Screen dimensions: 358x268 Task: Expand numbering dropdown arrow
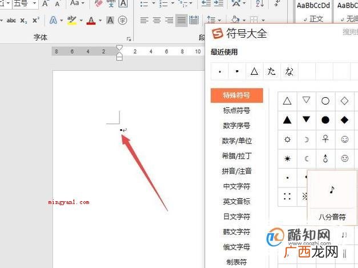172,3
